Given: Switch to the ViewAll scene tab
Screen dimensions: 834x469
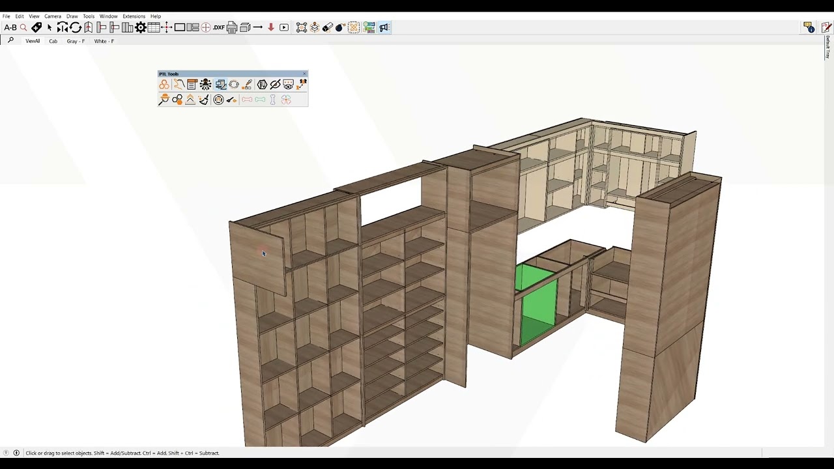Looking at the screenshot, I should coord(33,41).
